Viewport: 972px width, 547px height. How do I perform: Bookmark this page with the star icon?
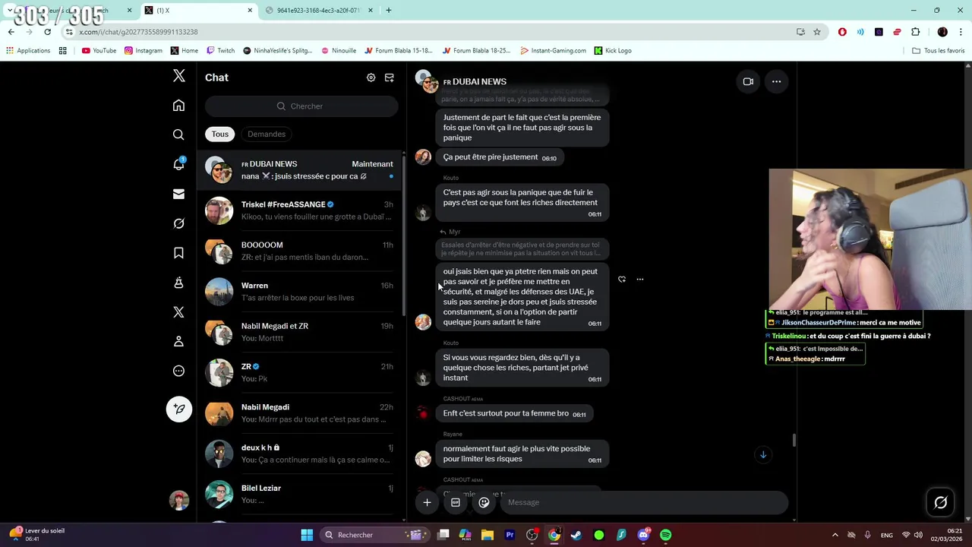coord(817,32)
